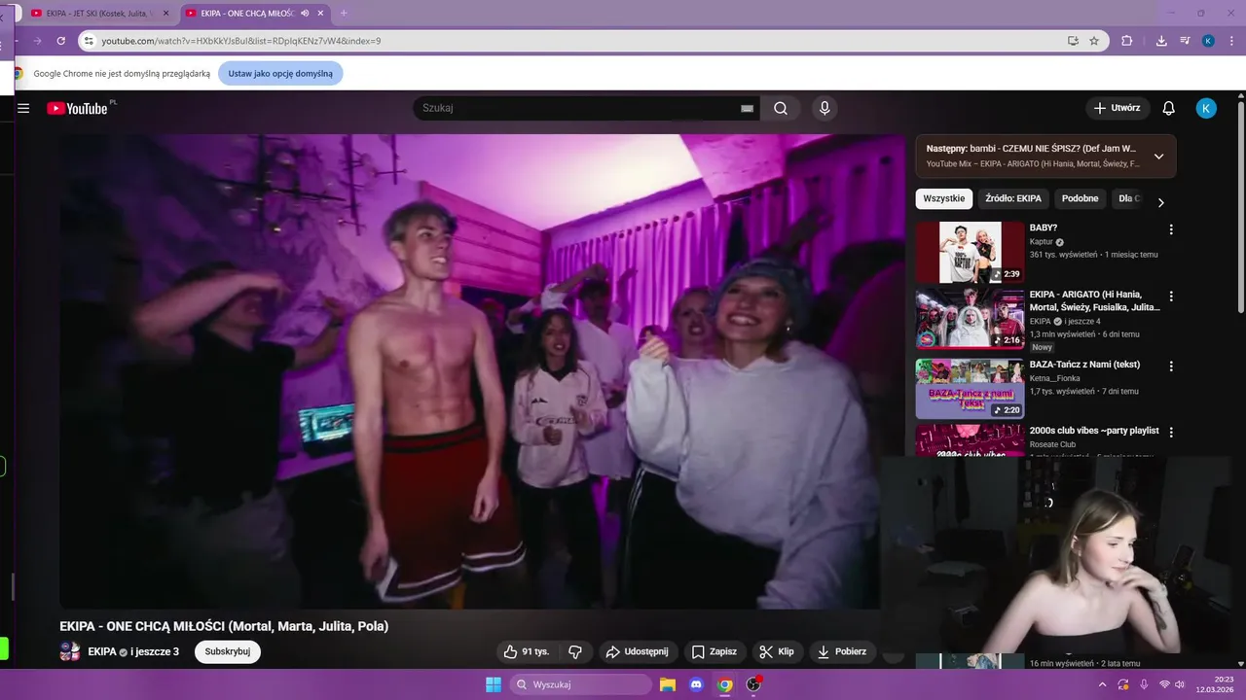Open File Explorer from taskbar
The width and height of the screenshot is (1246, 700).
pos(668,684)
